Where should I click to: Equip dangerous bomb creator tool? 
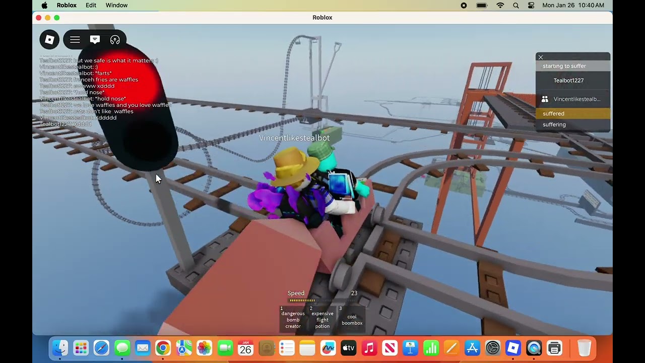tap(293, 319)
